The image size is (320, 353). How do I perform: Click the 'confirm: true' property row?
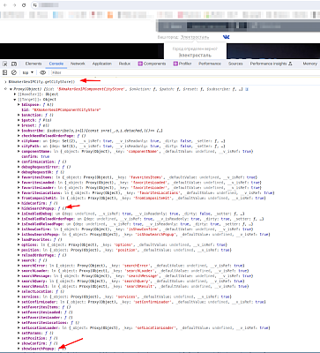tap(35, 156)
